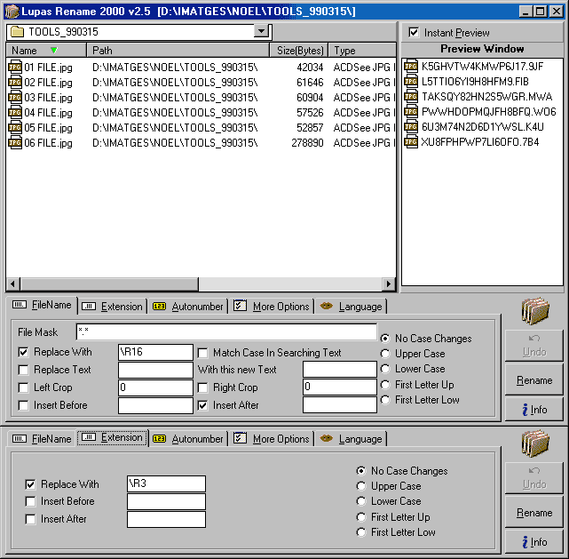Open the TOOLS_990315 folder dropdown arrow
The image size is (569, 559).
[261, 31]
